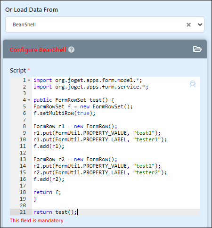Collapse the fold arrow at line 1

[29, 80]
